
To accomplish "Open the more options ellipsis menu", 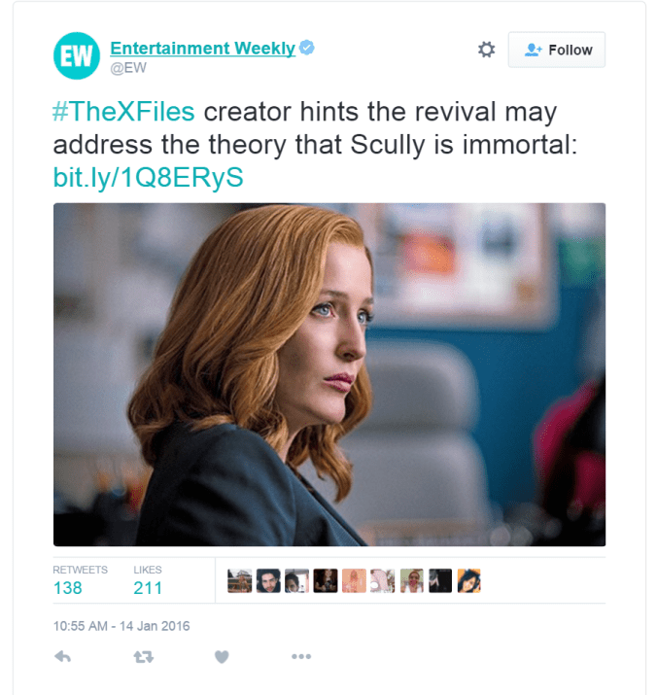I will [301, 656].
